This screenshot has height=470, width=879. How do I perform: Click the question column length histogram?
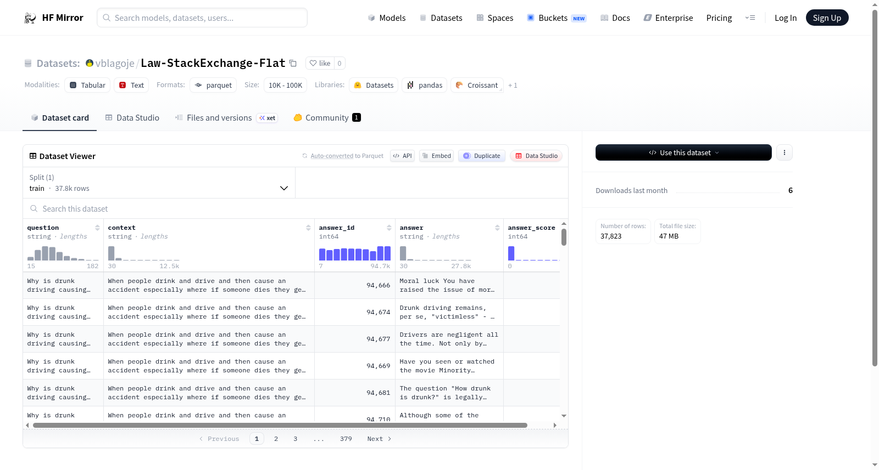(x=63, y=253)
